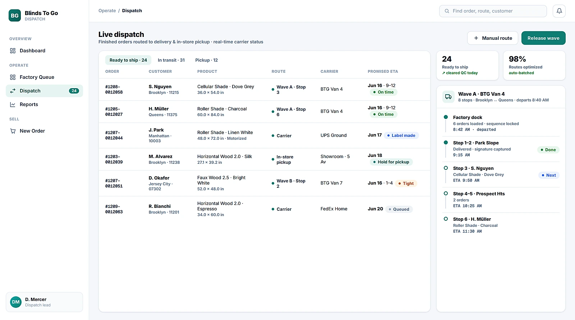Viewport: 575px width, 320px height.
Task: Click the Label made status badge
Action: coord(401,135)
